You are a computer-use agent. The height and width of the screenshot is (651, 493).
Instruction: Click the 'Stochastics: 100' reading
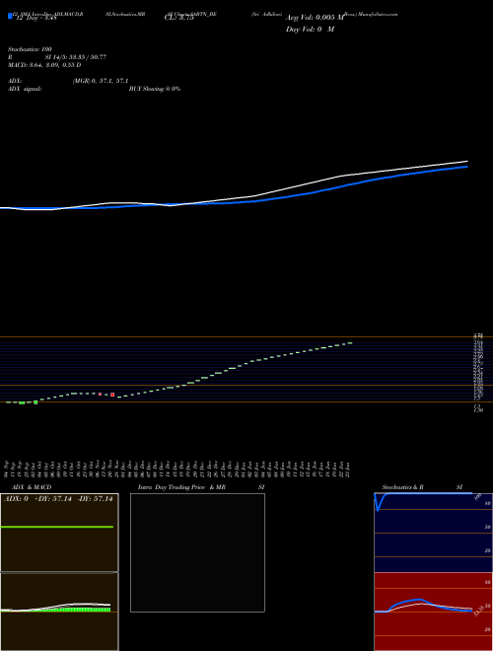(30, 49)
